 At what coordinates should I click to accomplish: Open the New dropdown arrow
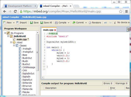point(14,23)
